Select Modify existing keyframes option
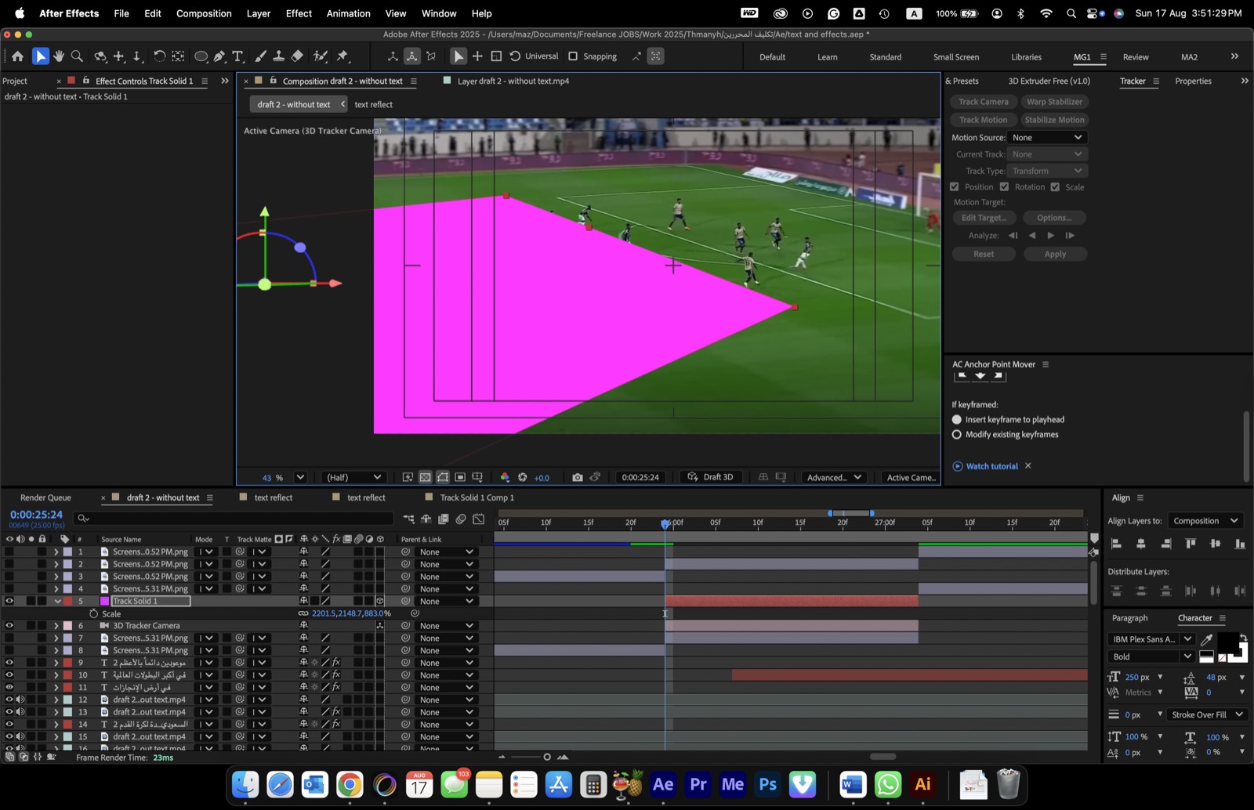Image resolution: width=1254 pixels, height=810 pixels. [957, 435]
